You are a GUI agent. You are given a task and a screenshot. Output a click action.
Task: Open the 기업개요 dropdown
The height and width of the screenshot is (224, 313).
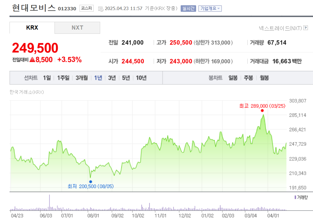210,9
